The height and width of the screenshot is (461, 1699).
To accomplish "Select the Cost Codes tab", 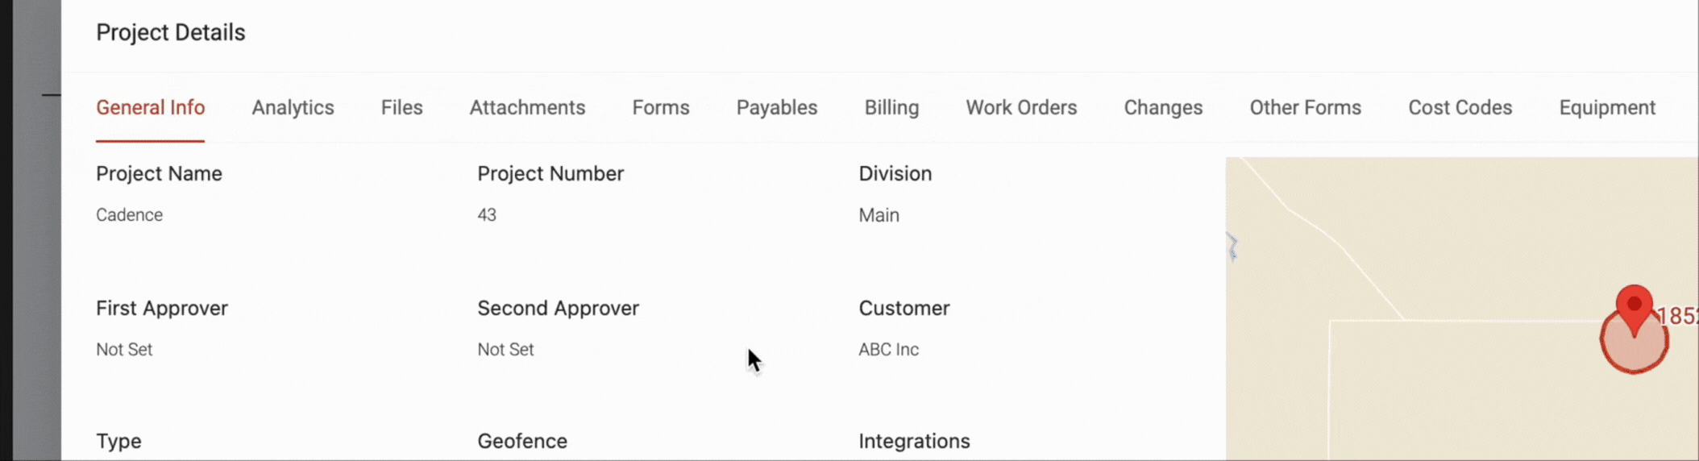I will coord(1460,107).
